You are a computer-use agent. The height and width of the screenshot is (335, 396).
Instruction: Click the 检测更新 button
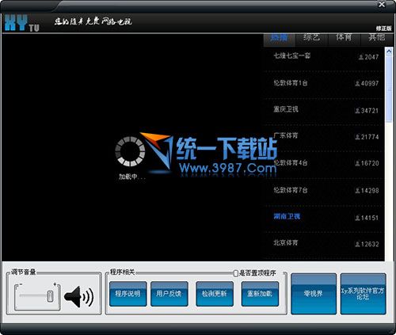215,294
